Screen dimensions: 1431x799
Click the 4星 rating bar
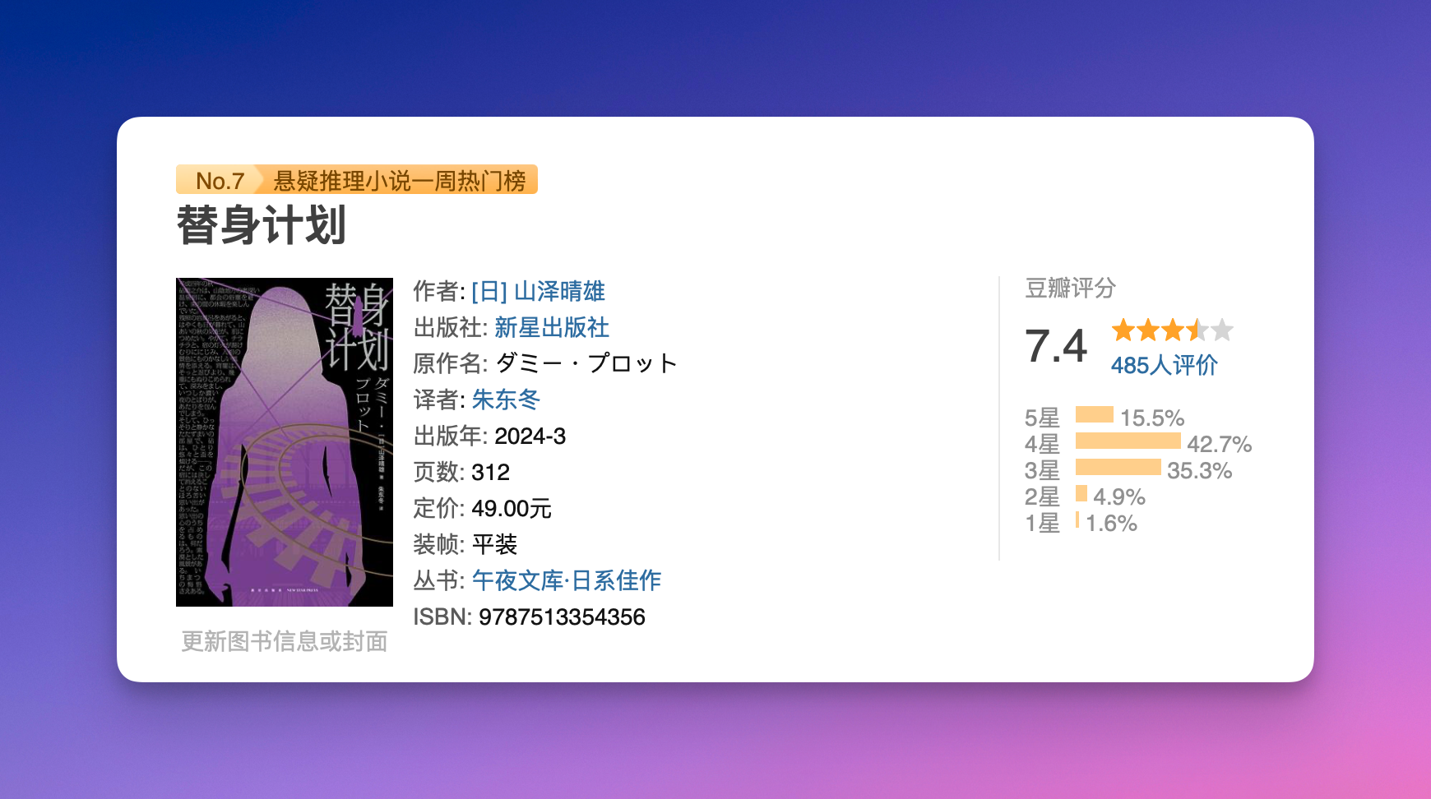click(x=1128, y=441)
